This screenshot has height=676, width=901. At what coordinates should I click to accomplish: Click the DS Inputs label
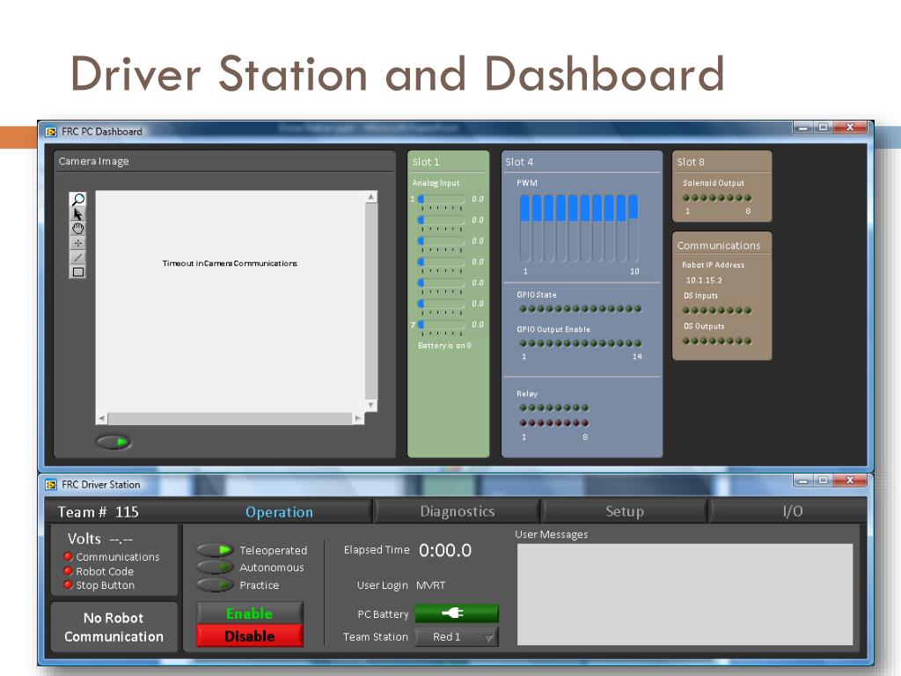[x=700, y=296]
